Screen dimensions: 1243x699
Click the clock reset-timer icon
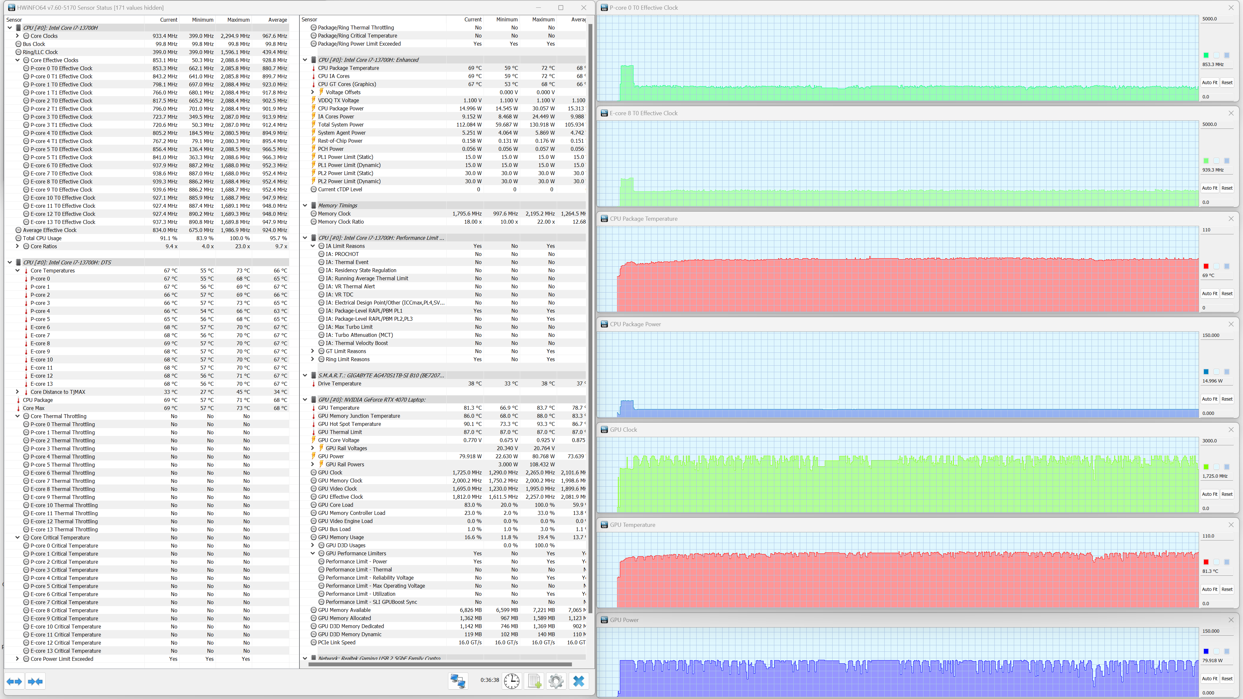click(x=511, y=681)
